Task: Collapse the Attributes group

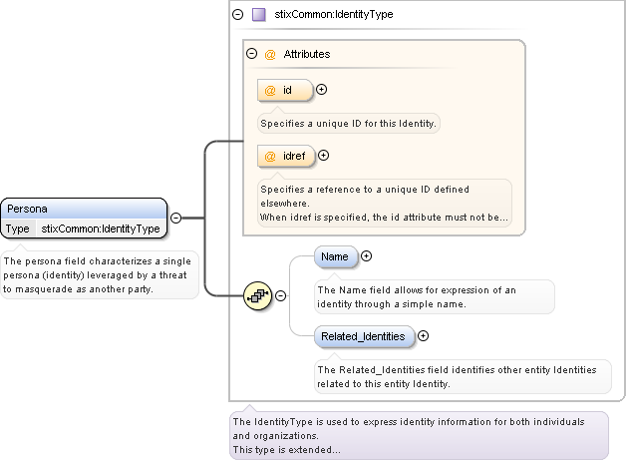Action: [252, 54]
